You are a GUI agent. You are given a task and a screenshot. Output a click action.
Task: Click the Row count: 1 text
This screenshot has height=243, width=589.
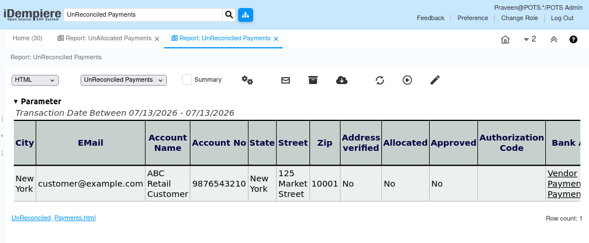pyautogui.click(x=564, y=219)
